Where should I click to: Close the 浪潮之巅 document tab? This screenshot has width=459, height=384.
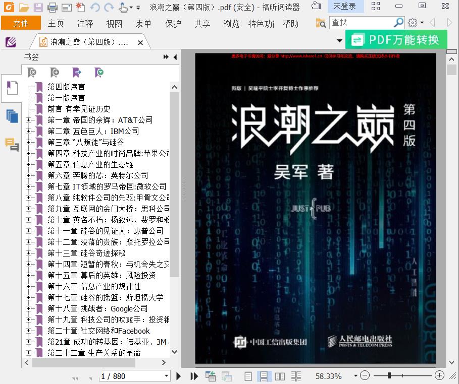[x=140, y=43]
